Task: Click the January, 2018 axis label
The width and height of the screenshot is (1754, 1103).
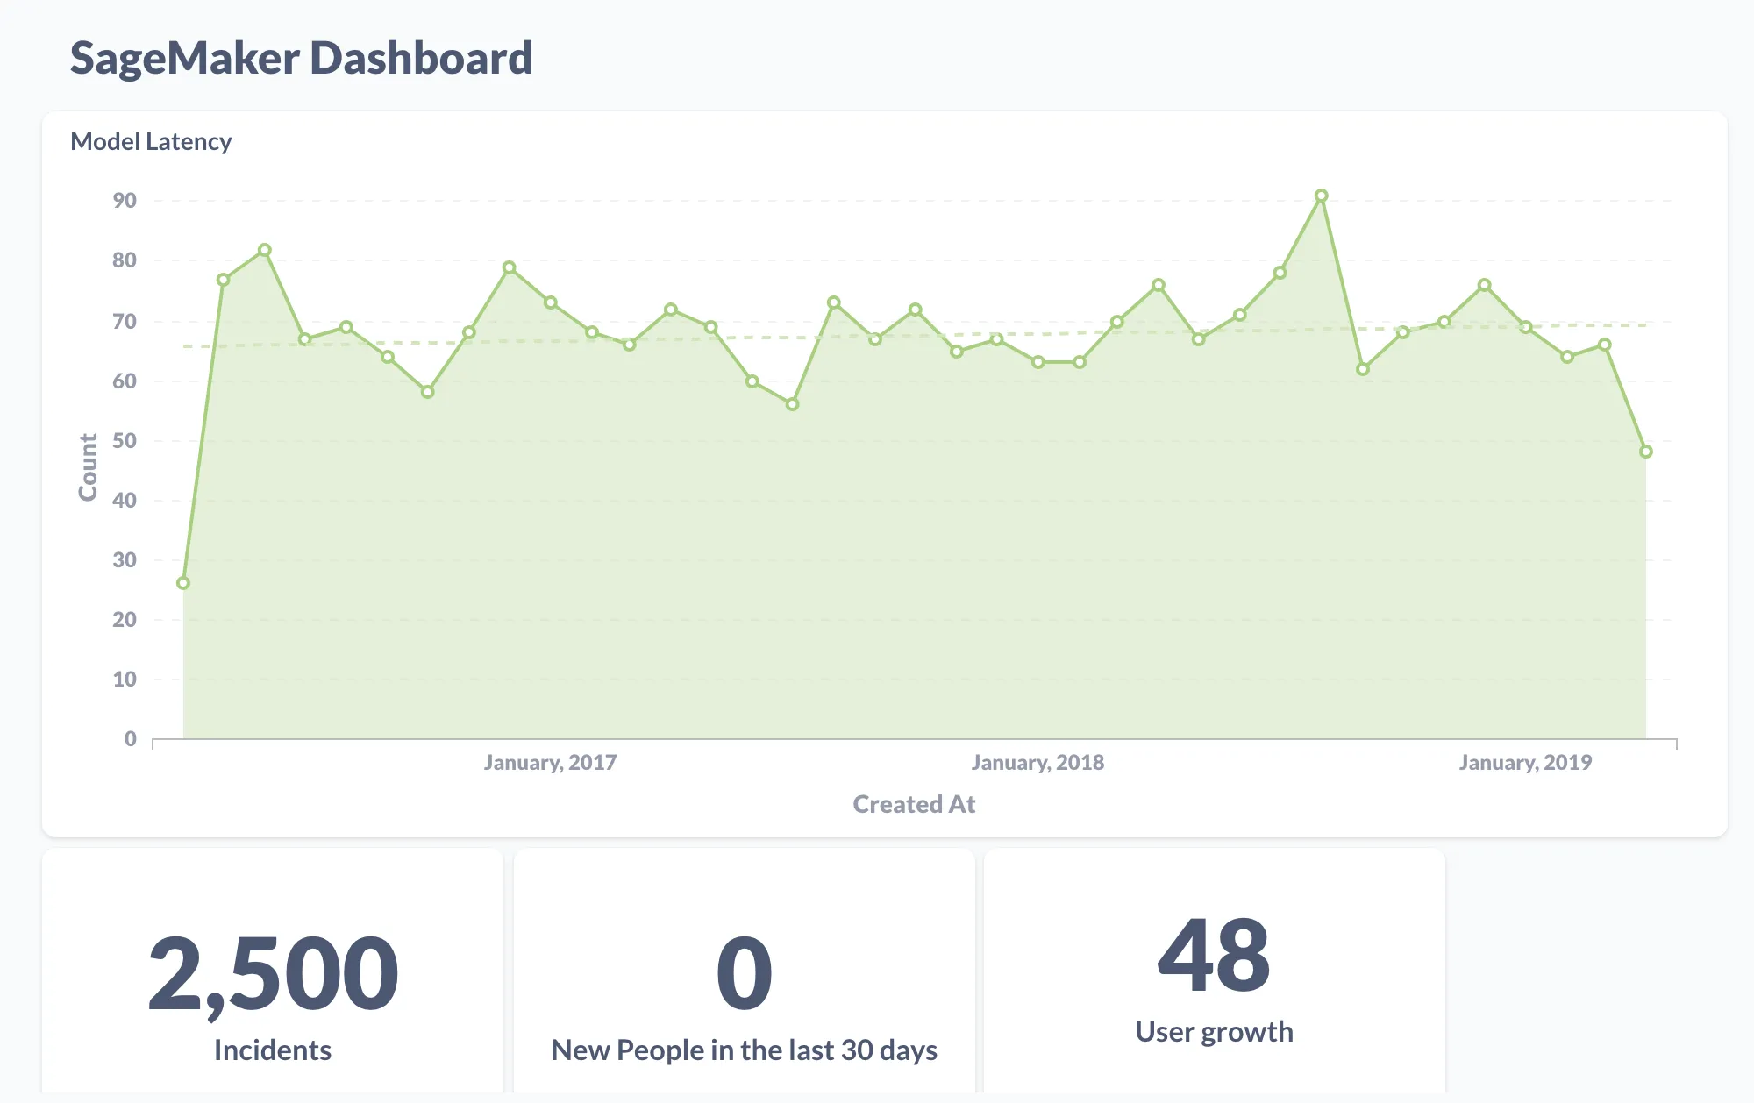Action: (1037, 763)
